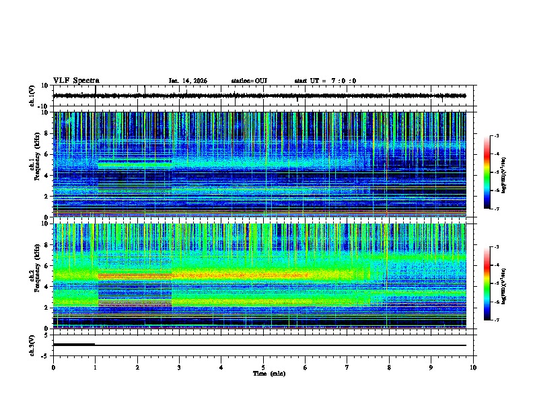
Task: Click time axis tick label "8"
Action: tap(389, 368)
